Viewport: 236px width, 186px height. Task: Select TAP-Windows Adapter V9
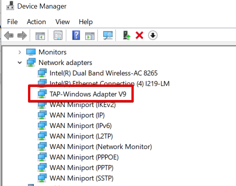click(x=88, y=94)
